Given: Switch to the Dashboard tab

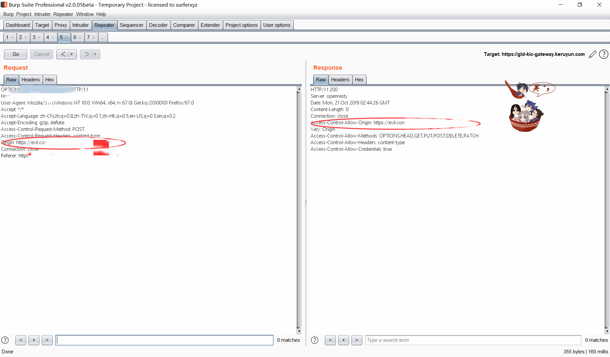Looking at the screenshot, I should coord(18,25).
